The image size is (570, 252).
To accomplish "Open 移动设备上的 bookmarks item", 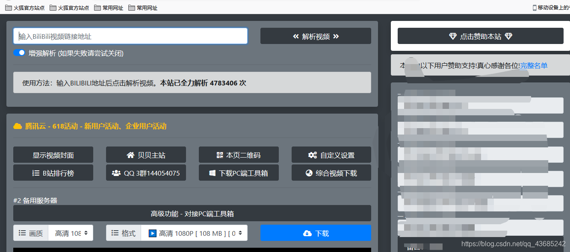I will tap(551, 8).
